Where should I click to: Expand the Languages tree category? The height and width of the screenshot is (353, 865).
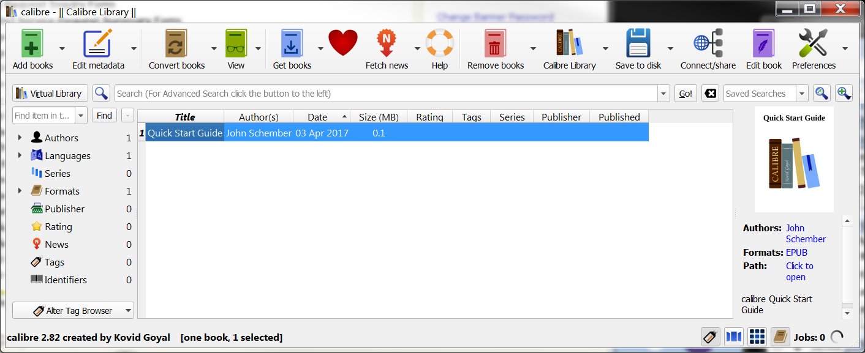tap(20, 155)
